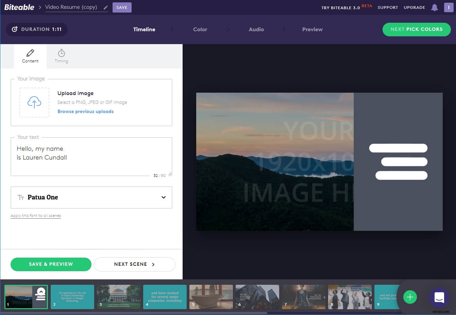456x315 pixels.
Task: Navigate to the Color step
Action: pyautogui.click(x=200, y=30)
